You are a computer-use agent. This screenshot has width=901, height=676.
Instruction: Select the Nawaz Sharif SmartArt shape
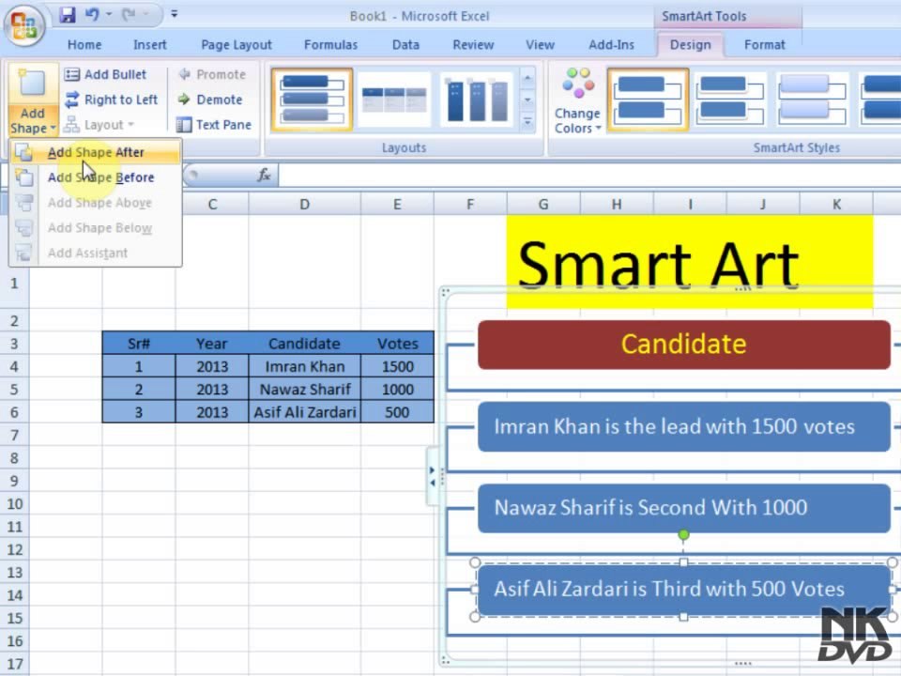click(x=684, y=508)
